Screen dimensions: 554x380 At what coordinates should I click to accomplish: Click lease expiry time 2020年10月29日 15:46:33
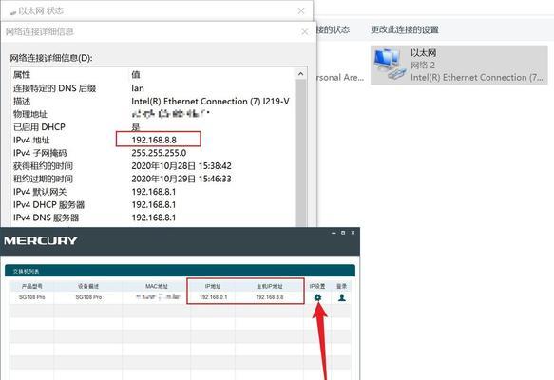[181, 179]
